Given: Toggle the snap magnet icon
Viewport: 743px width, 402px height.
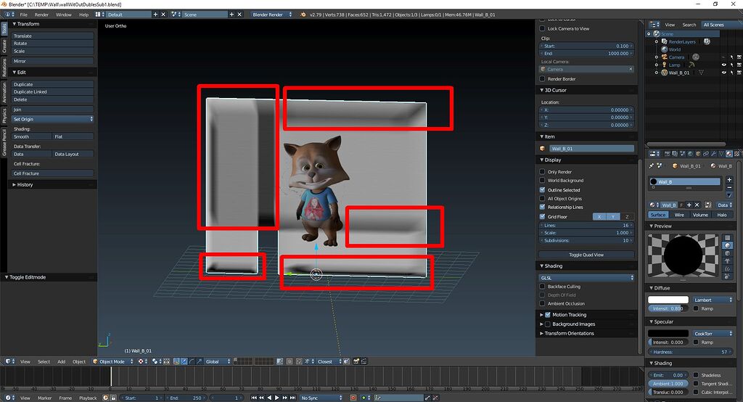Looking at the screenshot, I should point(299,361).
